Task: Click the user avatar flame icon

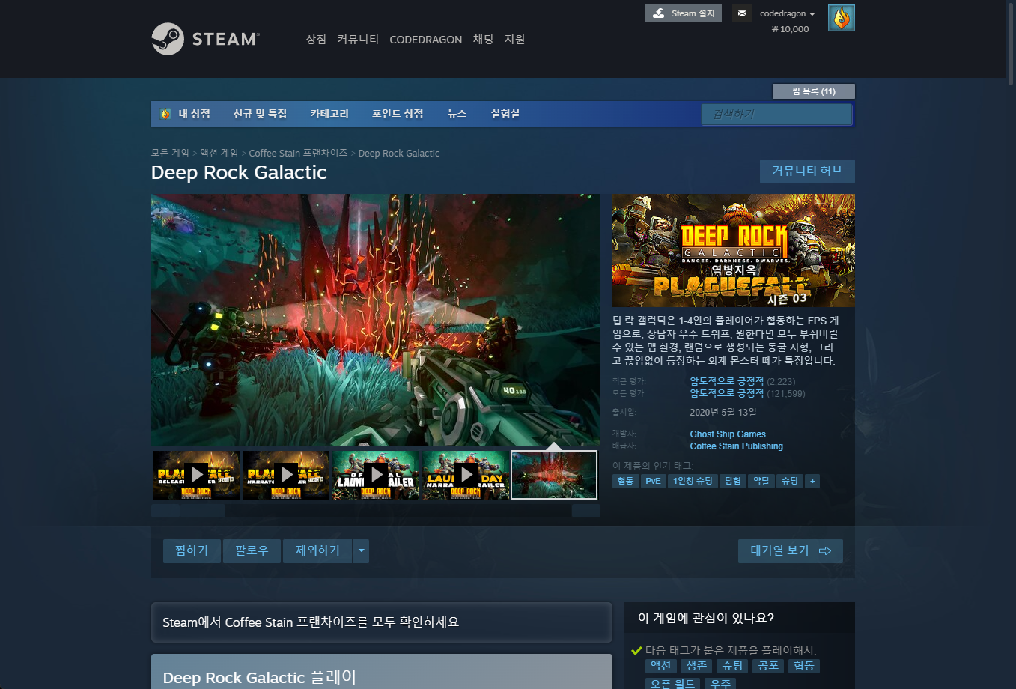Action: [x=842, y=18]
